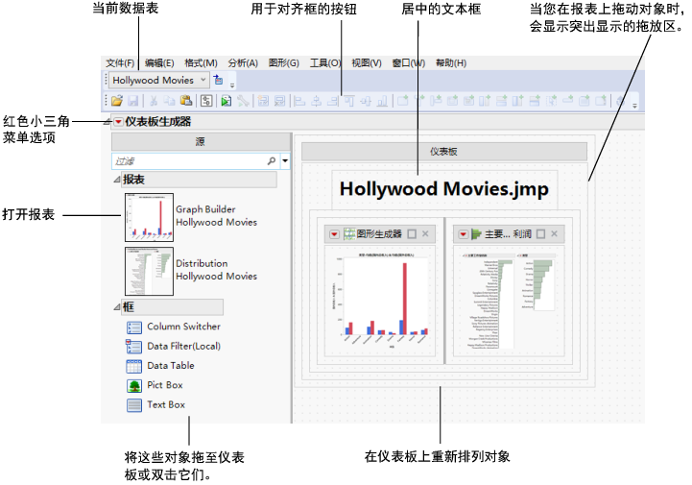Open the Hollywood Movies data table dropdown
The width and height of the screenshot is (692, 485).
[x=203, y=80]
